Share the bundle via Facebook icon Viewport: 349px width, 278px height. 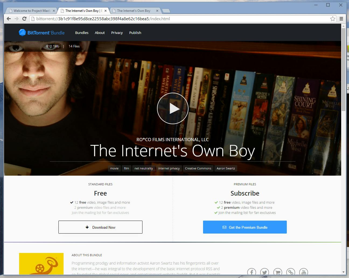(x=252, y=272)
